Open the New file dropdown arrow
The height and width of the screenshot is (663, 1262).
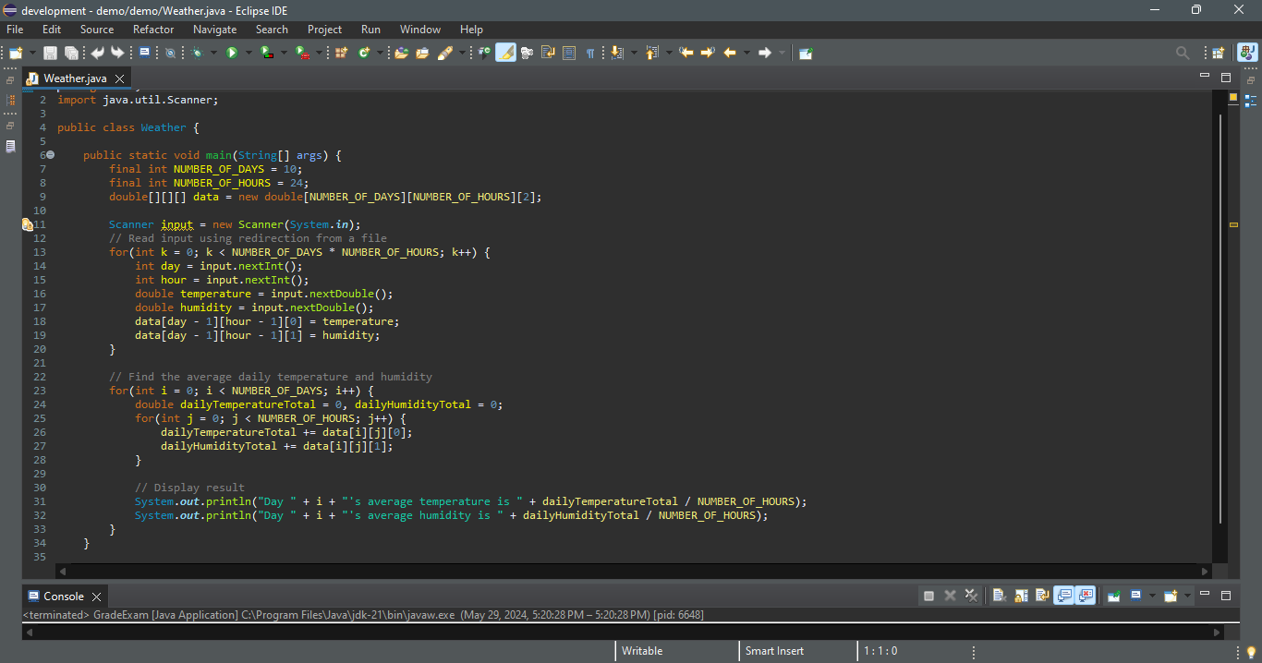point(32,54)
